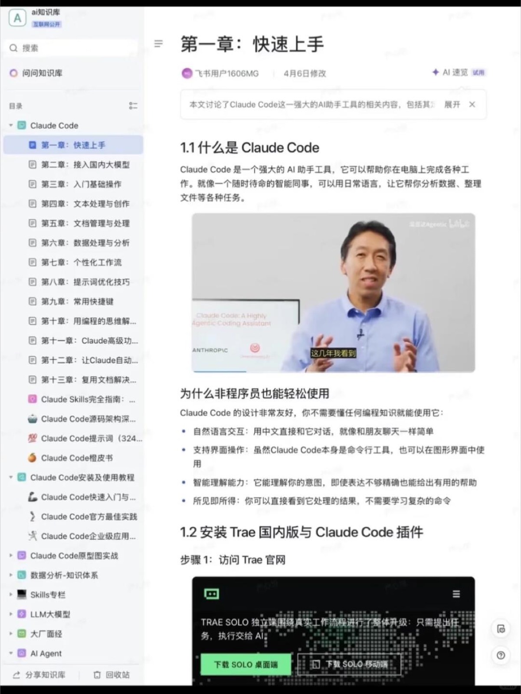Open 回收站 recycle bin
This screenshot has height=694, width=521.
(x=112, y=674)
